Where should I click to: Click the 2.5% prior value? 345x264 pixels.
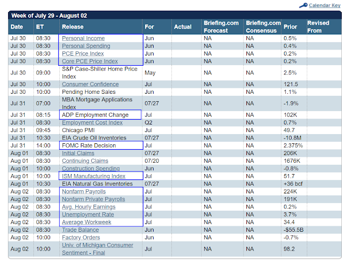click(290, 73)
